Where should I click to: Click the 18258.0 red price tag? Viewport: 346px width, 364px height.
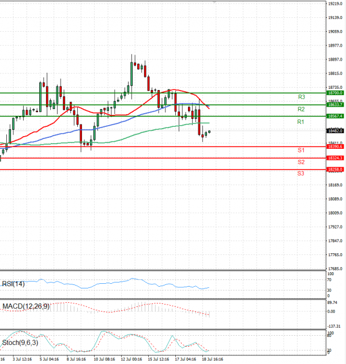tap(334, 170)
